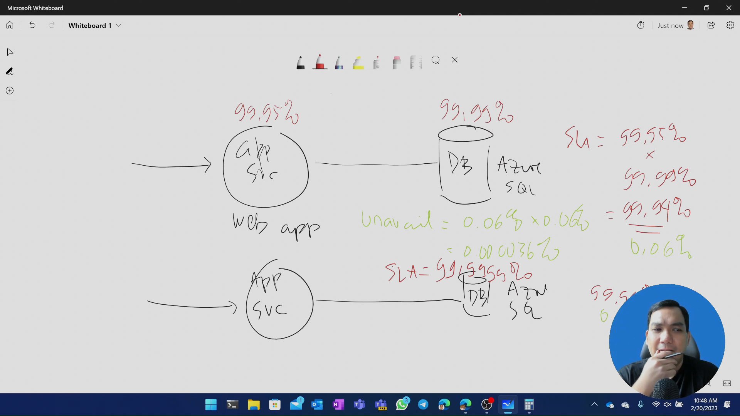
Task: Click the Just now save status
Action: (x=670, y=25)
